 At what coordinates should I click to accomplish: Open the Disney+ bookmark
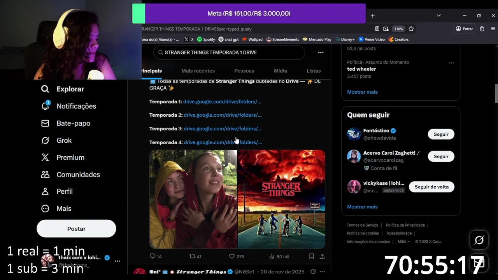point(344,39)
